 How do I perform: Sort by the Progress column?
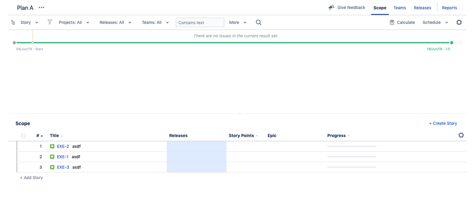[338, 136]
